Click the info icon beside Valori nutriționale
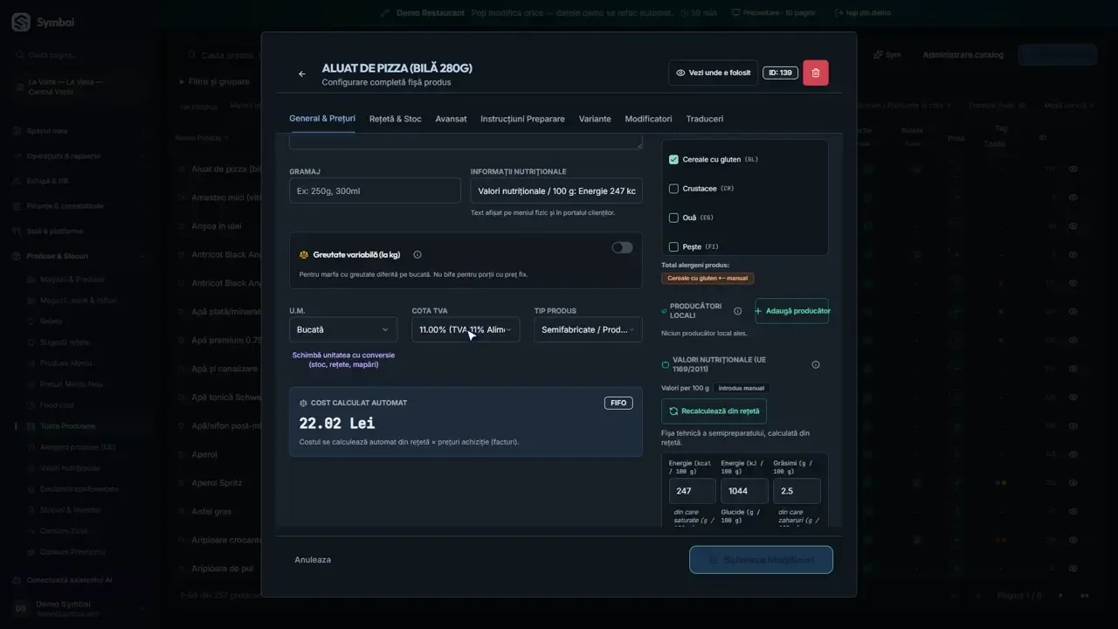The height and width of the screenshot is (629, 1118). click(816, 364)
